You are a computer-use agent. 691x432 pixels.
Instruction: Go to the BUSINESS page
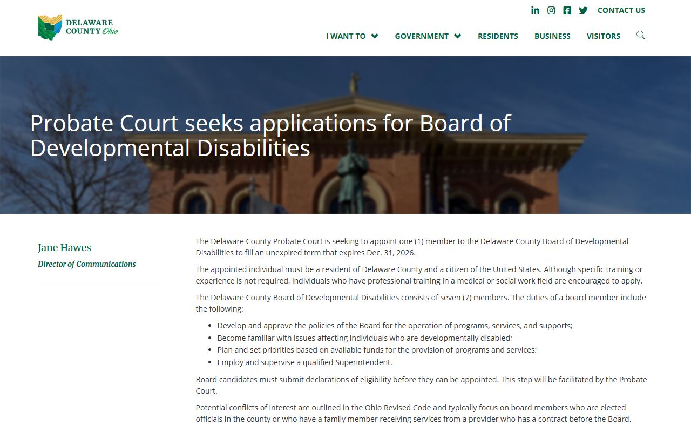tap(552, 36)
